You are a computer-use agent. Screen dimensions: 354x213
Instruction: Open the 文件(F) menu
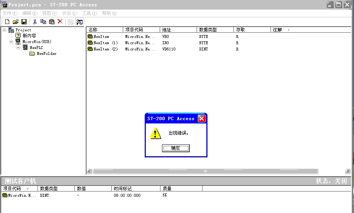(x=10, y=13)
